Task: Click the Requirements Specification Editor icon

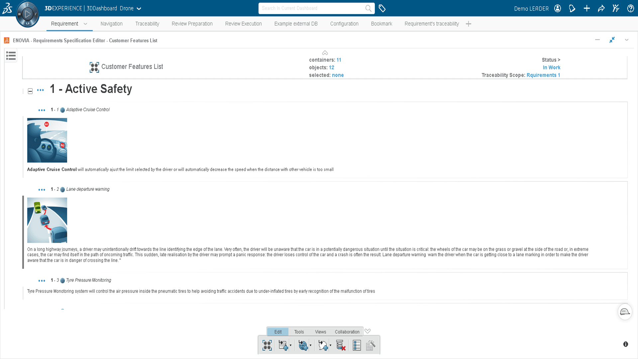Action: [x=7, y=40]
